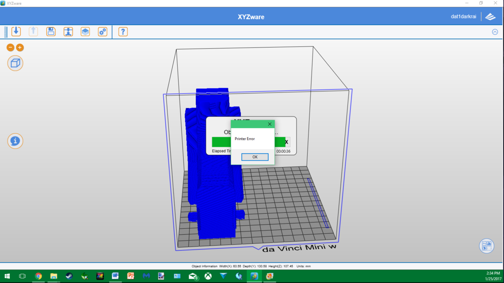Click the Slice layers toolbar icon
Viewport: 504px width, 283px height.
pyautogui.click(x=85, y=31)
